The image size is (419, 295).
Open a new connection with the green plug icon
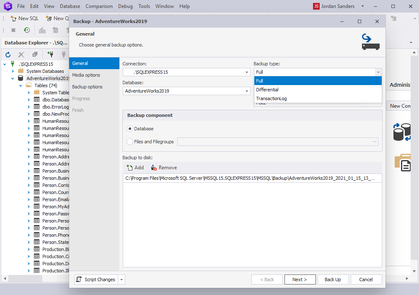(50, 54)
